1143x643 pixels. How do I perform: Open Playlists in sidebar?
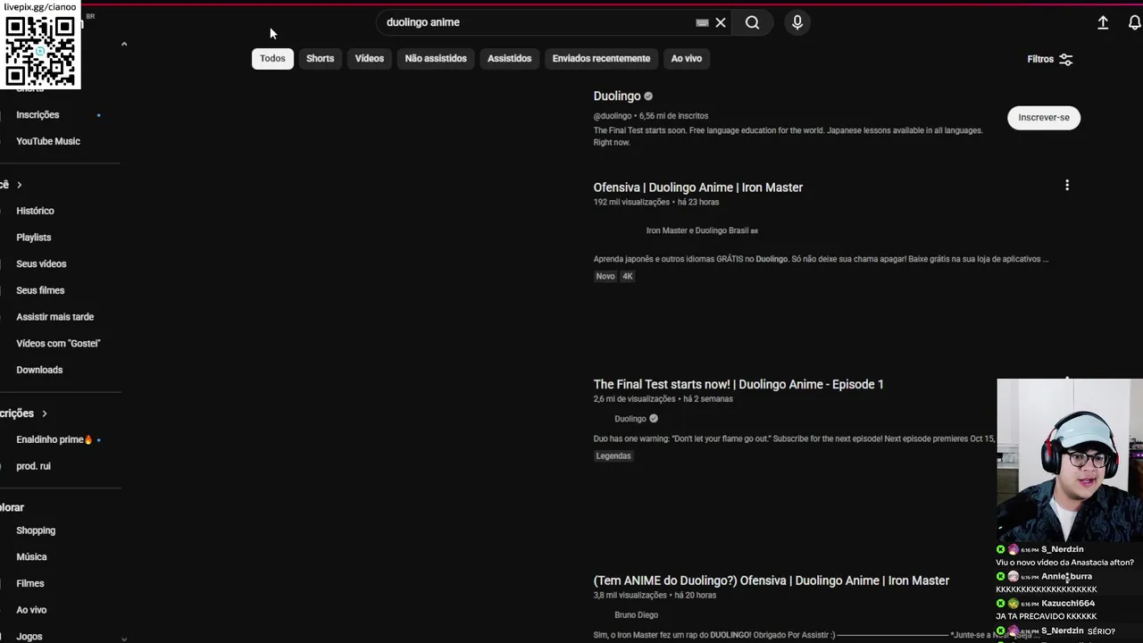tap(34, 238)
